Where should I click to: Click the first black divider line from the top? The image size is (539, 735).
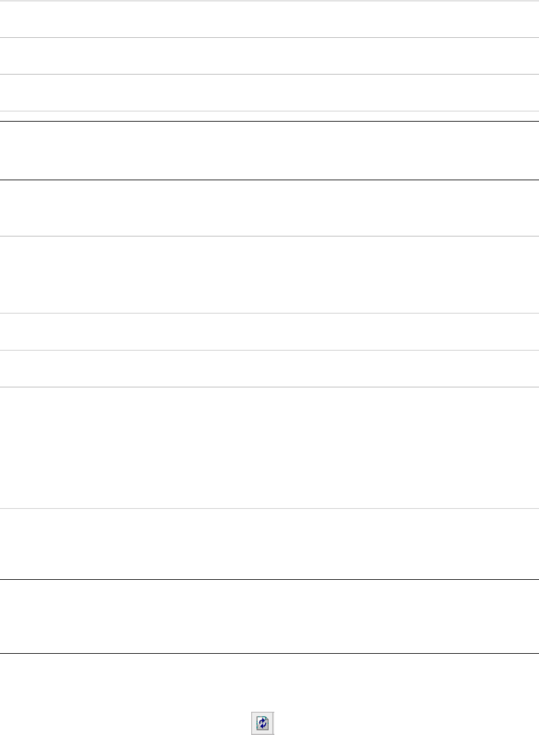(269, 122)
